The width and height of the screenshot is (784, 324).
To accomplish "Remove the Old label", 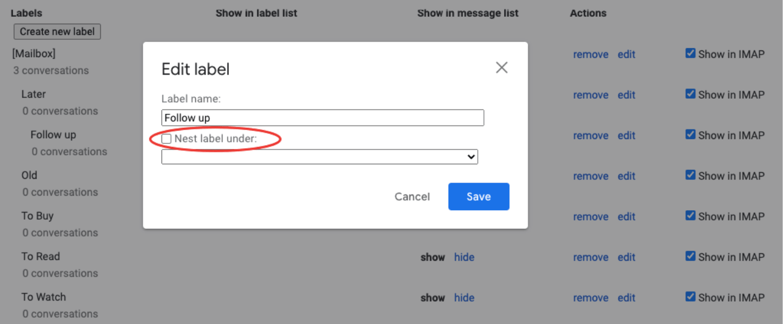I will [x=591, y=176].
